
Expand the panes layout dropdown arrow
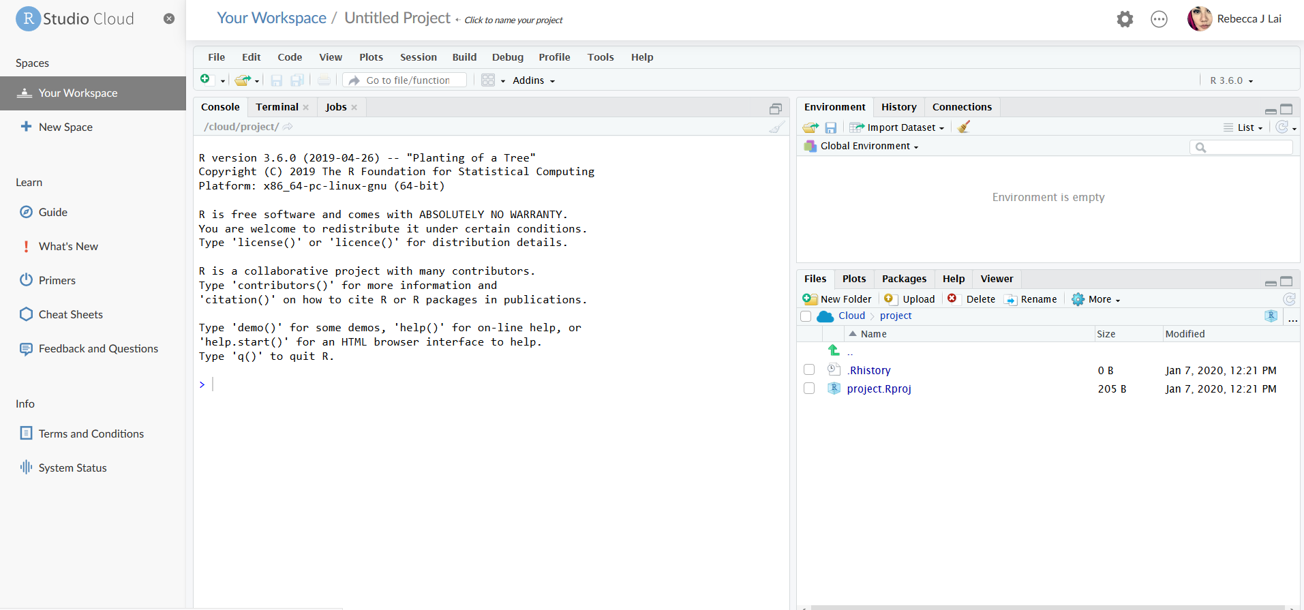tap(503, 81)
